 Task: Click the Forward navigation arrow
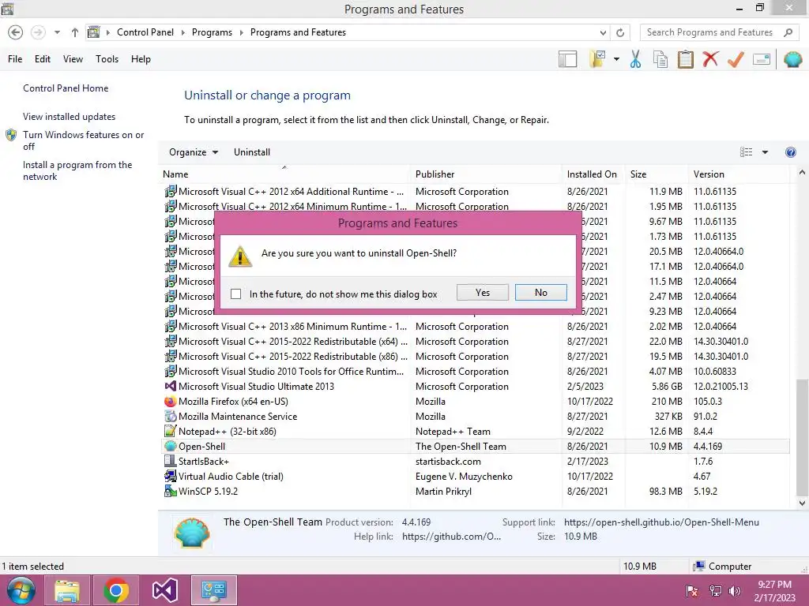click(38, 32)
